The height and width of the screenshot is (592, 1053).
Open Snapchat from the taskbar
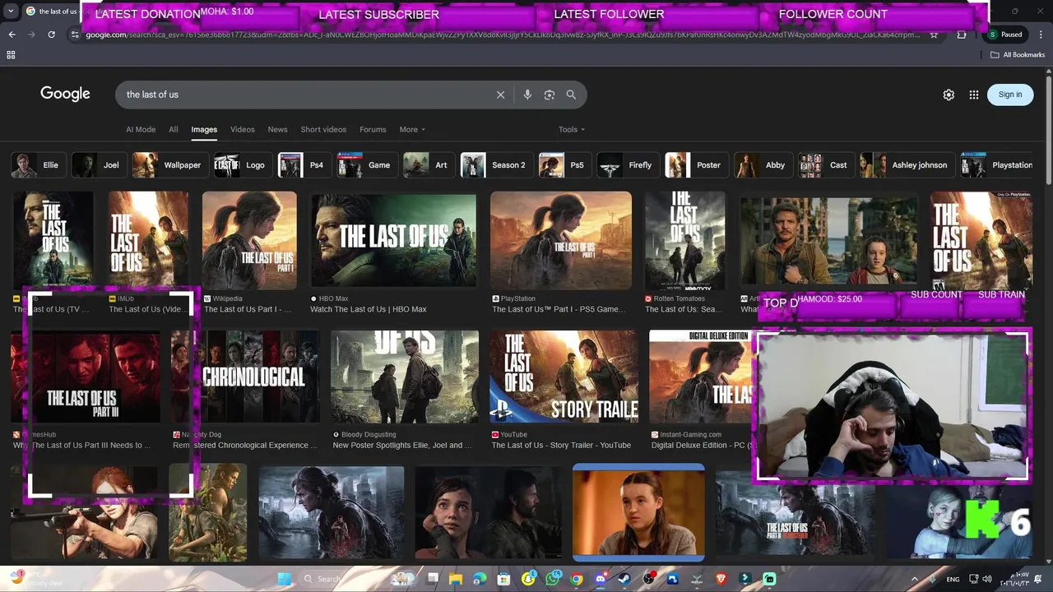[528, 579]
